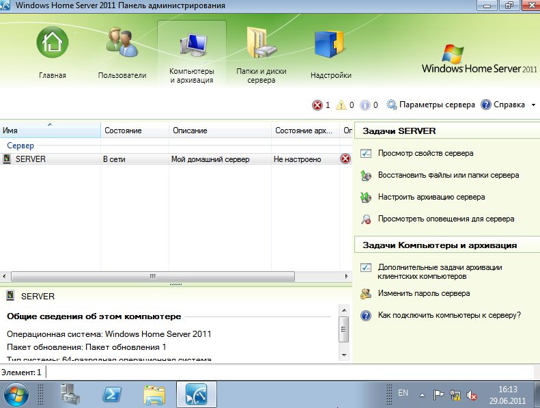Click the Как подключить компьютеры help icon
The width and height of the screenshot is (540, 408).
366,316
